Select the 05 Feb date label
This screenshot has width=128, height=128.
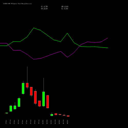coord(59,122)
